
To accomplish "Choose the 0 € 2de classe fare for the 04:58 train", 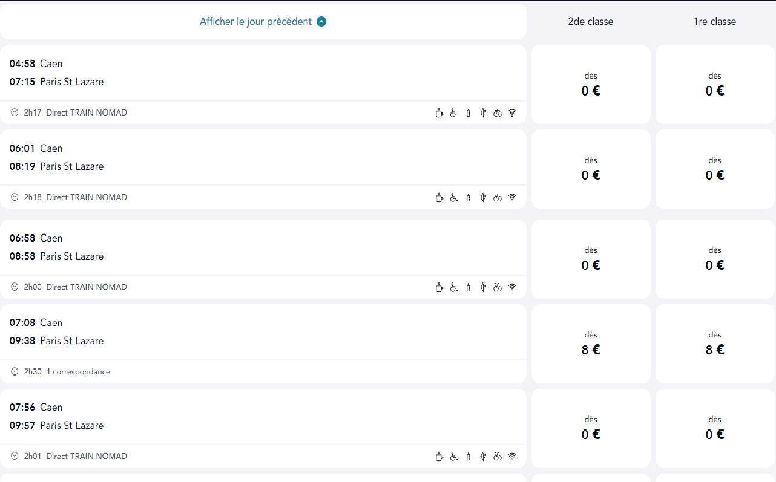I will click(x=591, y=84).
